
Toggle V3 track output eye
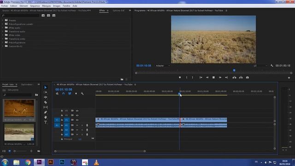click(77, 111)
